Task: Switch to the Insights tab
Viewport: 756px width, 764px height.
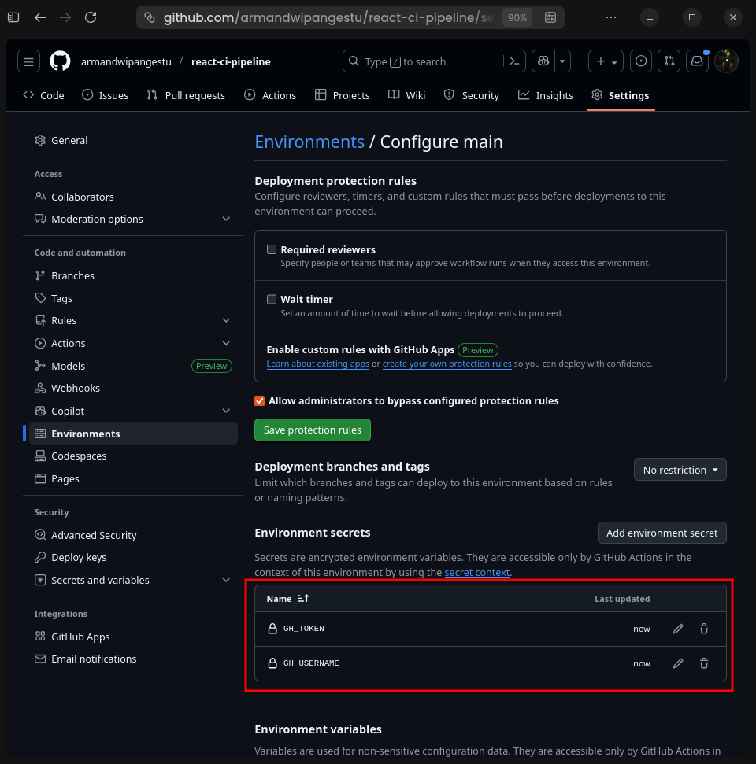Action: 546,95
